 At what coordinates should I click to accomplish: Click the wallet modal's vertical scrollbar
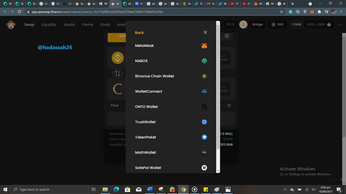point(218,86)
